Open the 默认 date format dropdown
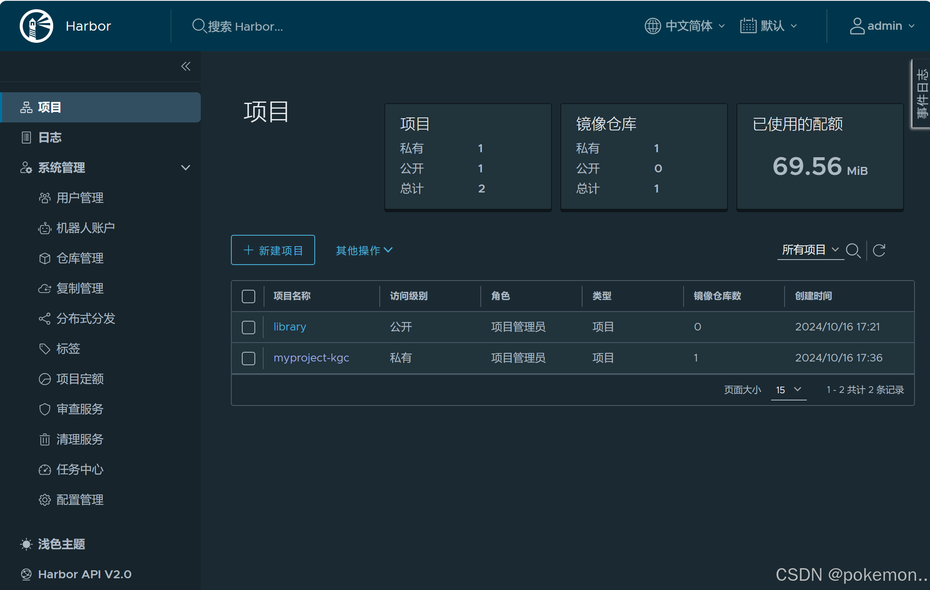930x590 pixels. click(x=769, y=26)
